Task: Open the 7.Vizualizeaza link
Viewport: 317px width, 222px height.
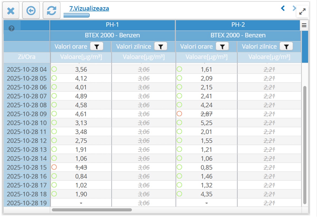Action: [x=89, y=8]
